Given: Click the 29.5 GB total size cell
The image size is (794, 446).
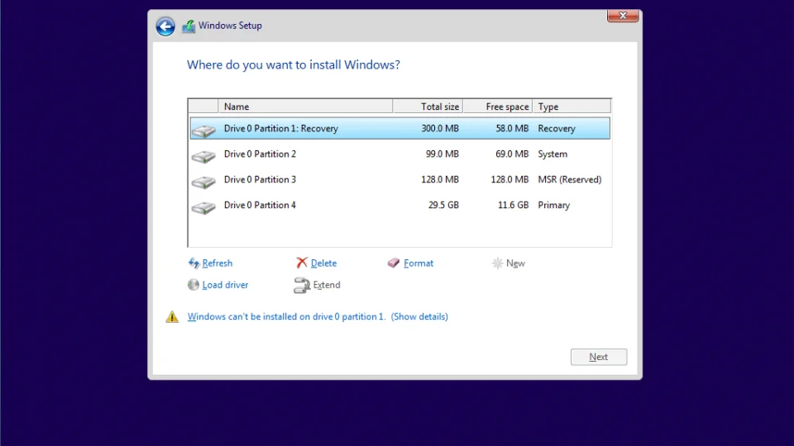Looking at the screenshot, I should [x=443, y=206].
